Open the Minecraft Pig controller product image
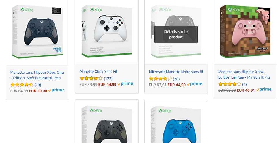This screenshot has width=278, height=143. 245,31
